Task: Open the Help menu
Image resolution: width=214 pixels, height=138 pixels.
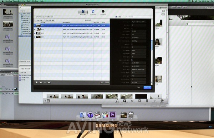Action: pos(42,1)
